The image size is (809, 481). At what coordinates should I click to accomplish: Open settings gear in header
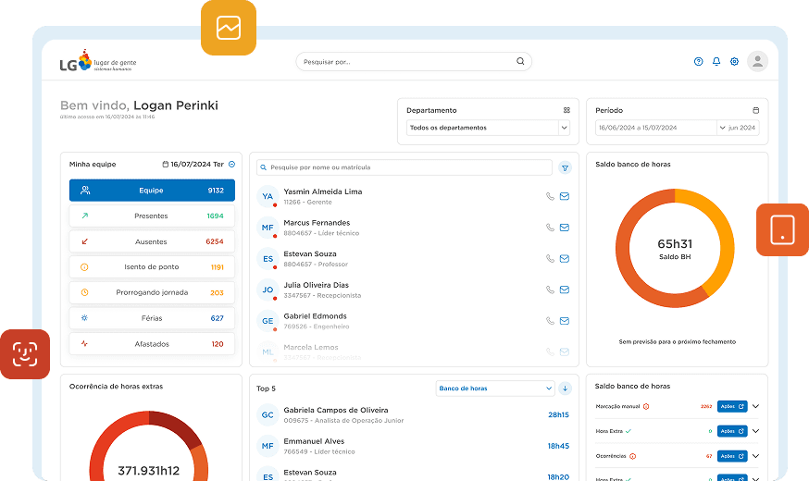734,62
